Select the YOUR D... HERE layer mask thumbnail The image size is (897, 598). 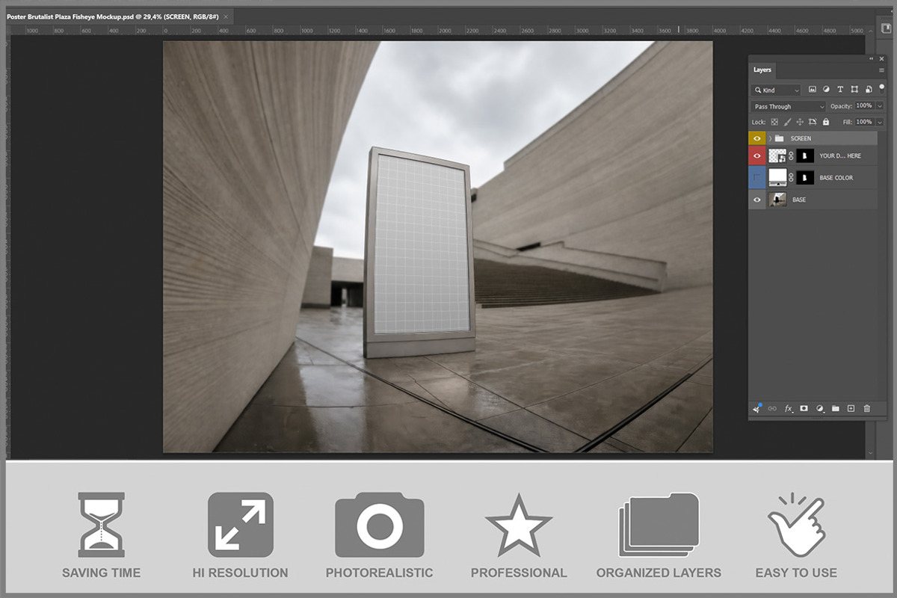pyautogui.click(x=805, y=155)
